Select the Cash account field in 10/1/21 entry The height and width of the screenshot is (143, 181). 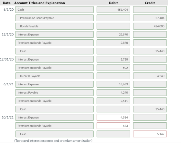(55, 134)
